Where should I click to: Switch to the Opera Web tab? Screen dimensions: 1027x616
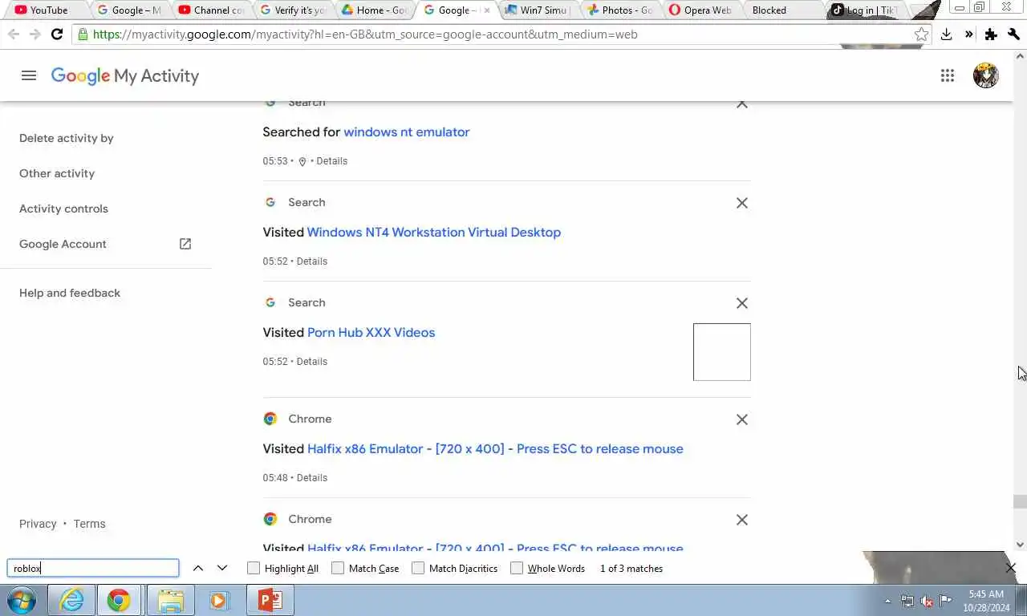coord(703,10)
